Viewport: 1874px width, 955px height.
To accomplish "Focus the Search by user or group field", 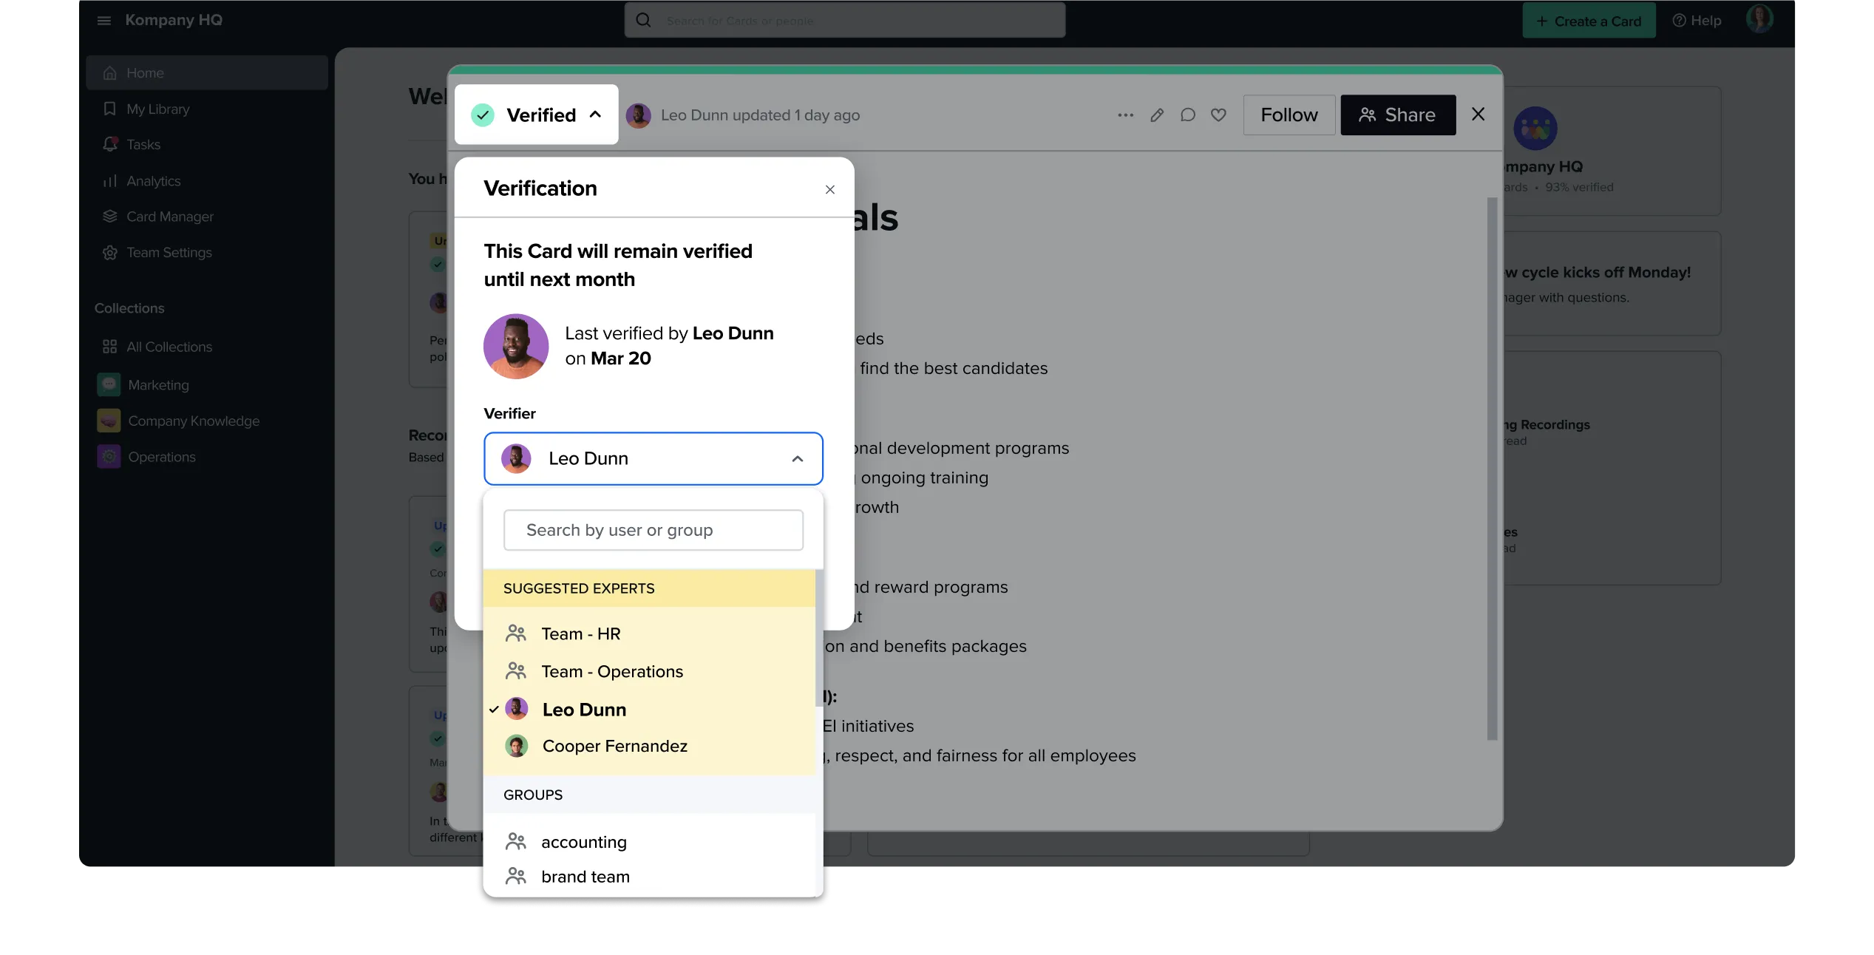I will point(653,530).
